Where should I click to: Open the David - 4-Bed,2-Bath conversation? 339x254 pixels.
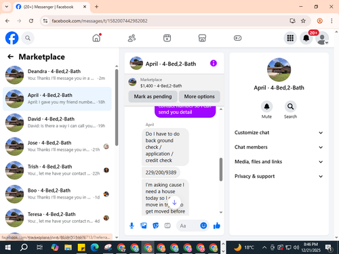[x=57, y=123]
